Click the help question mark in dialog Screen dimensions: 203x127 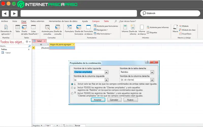point(147,62)
